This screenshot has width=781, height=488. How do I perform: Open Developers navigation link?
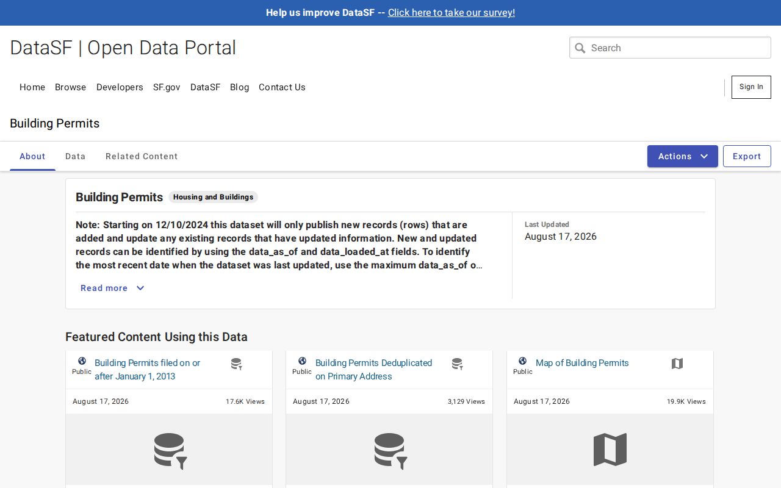pos(120,87)
